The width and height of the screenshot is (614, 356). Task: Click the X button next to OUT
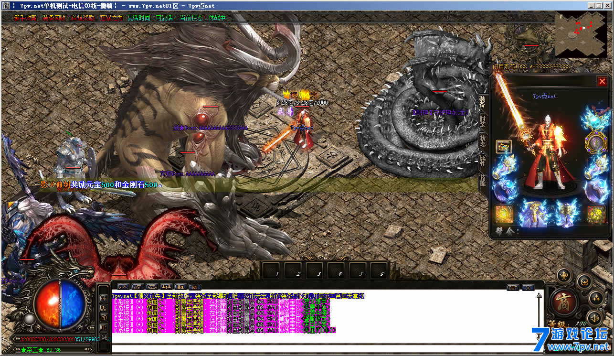tap(528, 288)
